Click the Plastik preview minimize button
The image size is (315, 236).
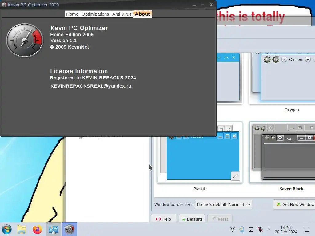tap(220, 136)
